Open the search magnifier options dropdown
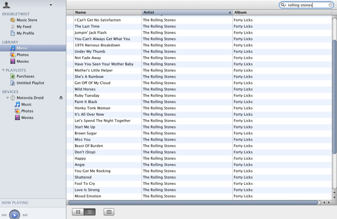The width and height of the screenshot is (337, 219). click(x=284, y=5)
